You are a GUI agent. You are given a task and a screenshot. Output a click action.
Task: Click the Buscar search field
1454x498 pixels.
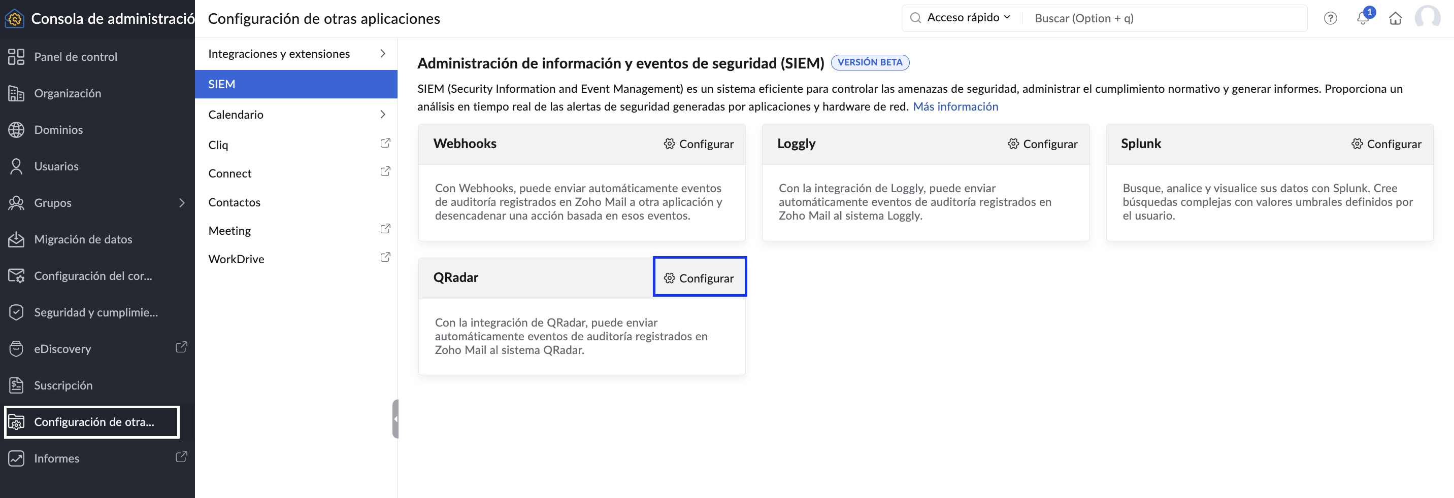[x=1164, y=18]
